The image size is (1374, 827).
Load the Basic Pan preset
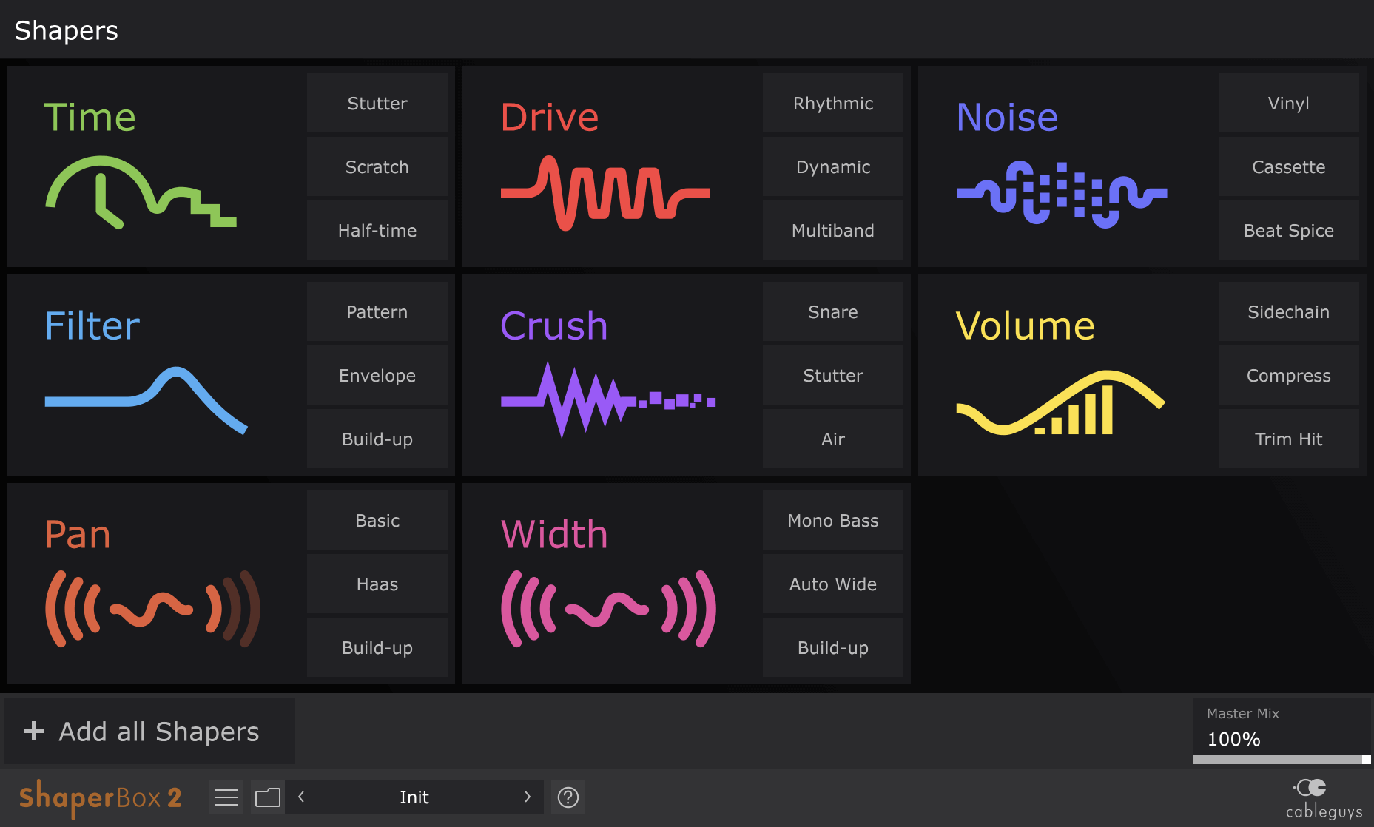coord(377,520)
